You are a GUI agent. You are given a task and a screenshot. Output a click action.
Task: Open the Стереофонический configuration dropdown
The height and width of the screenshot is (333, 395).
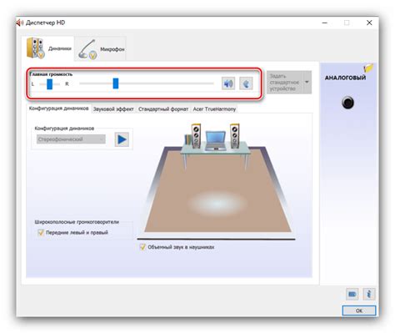pyautogui.click(x=71, y=139)
